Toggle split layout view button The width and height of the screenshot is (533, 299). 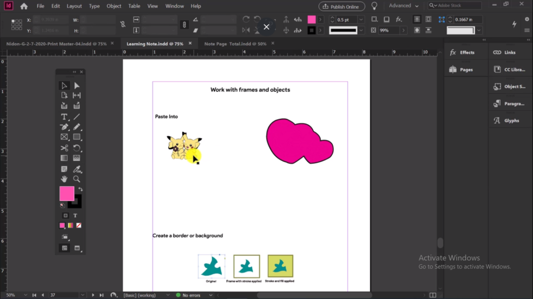433,295
